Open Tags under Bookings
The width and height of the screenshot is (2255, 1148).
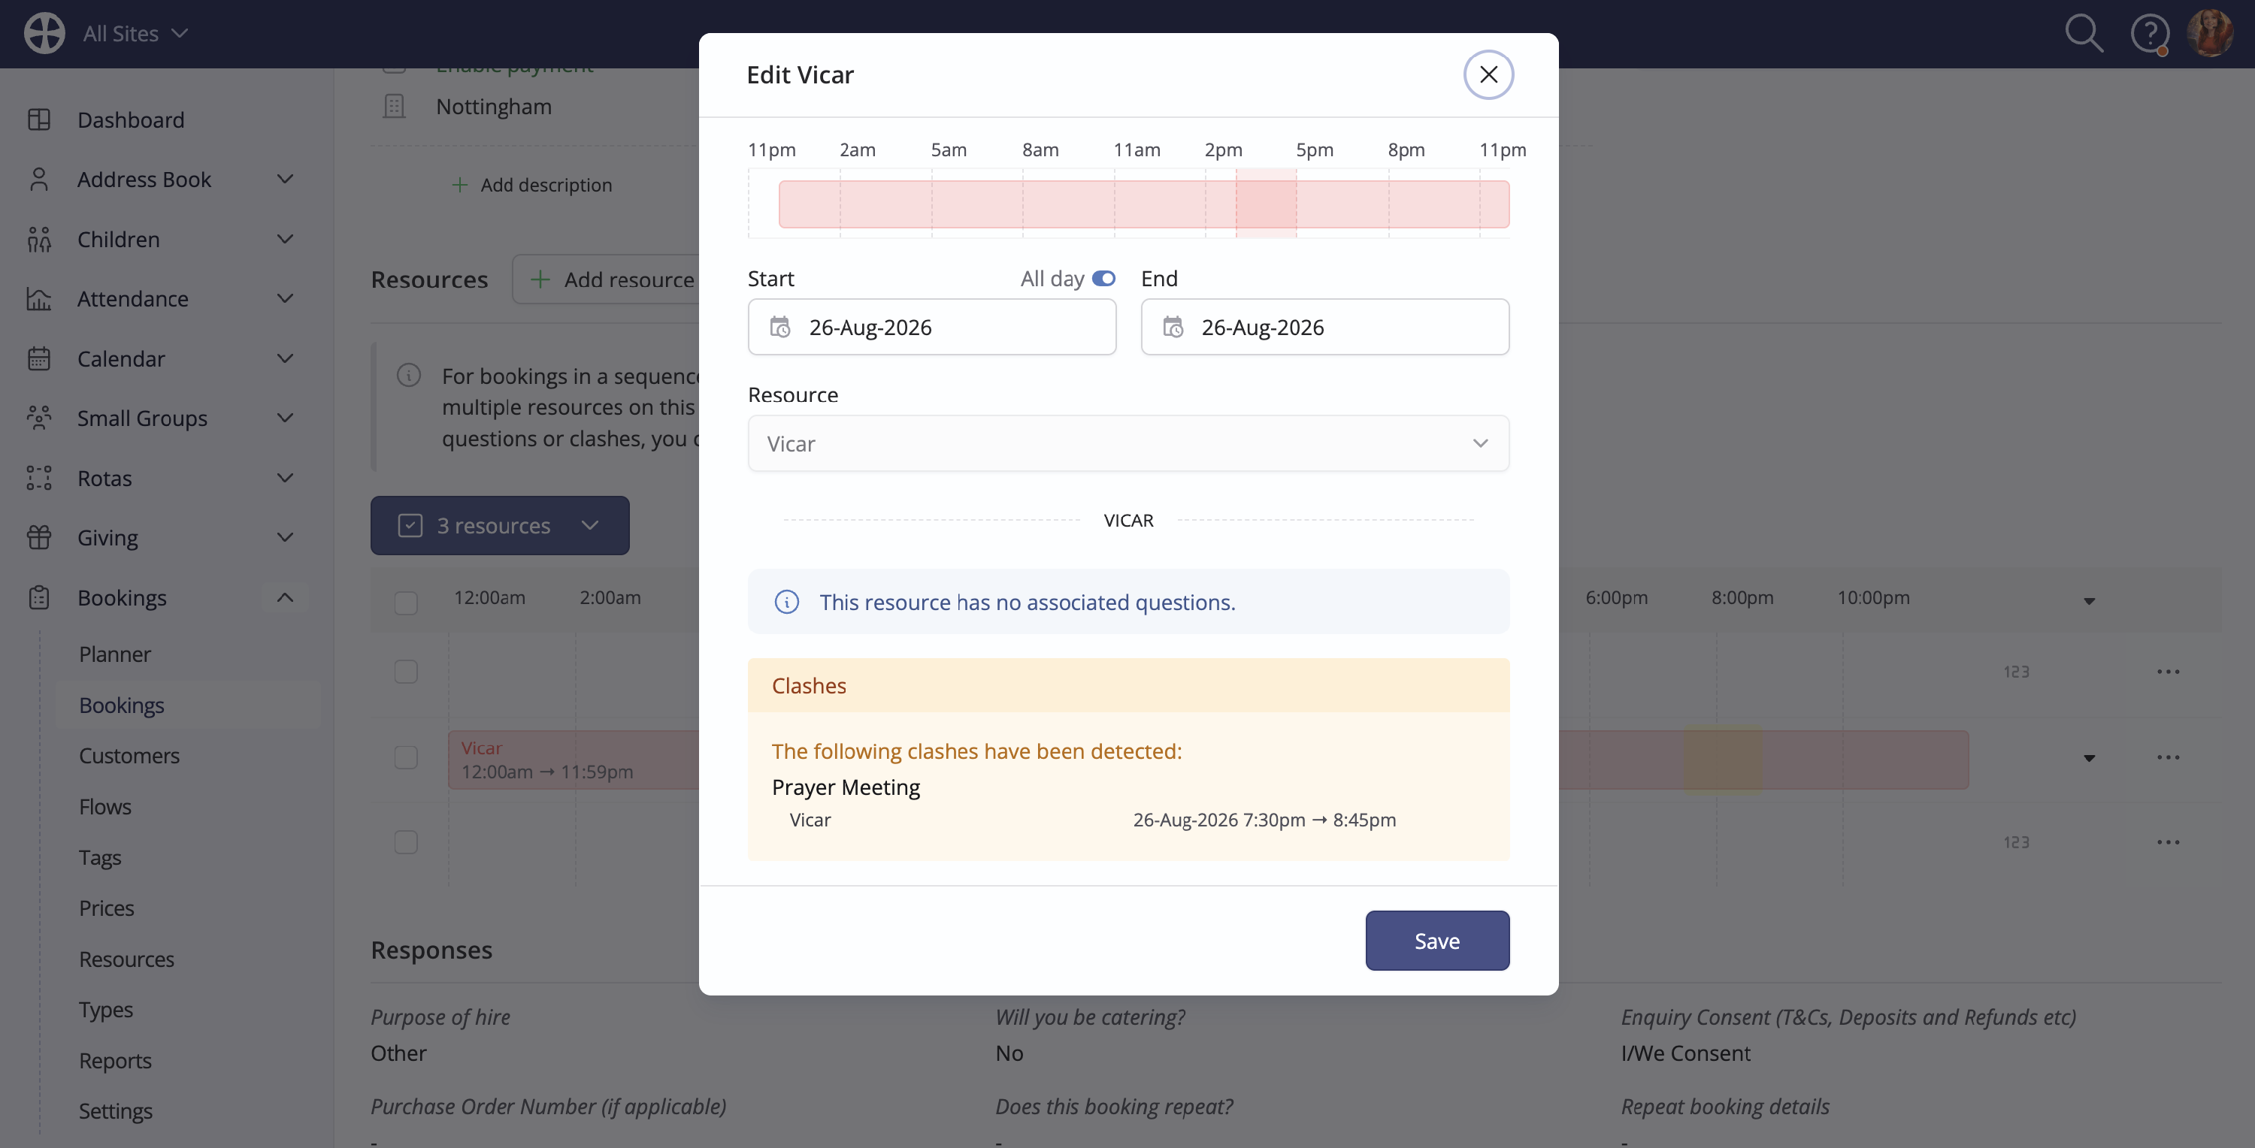(x=100, y=856)
